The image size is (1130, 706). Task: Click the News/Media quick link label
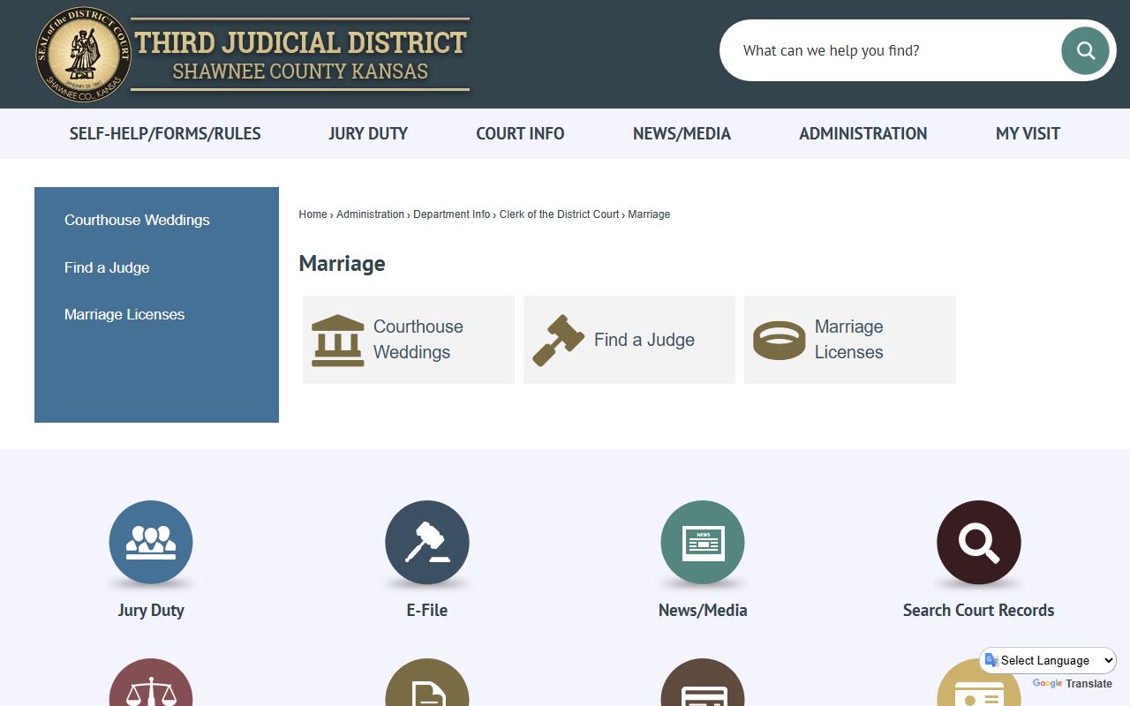tap(703, 610)
